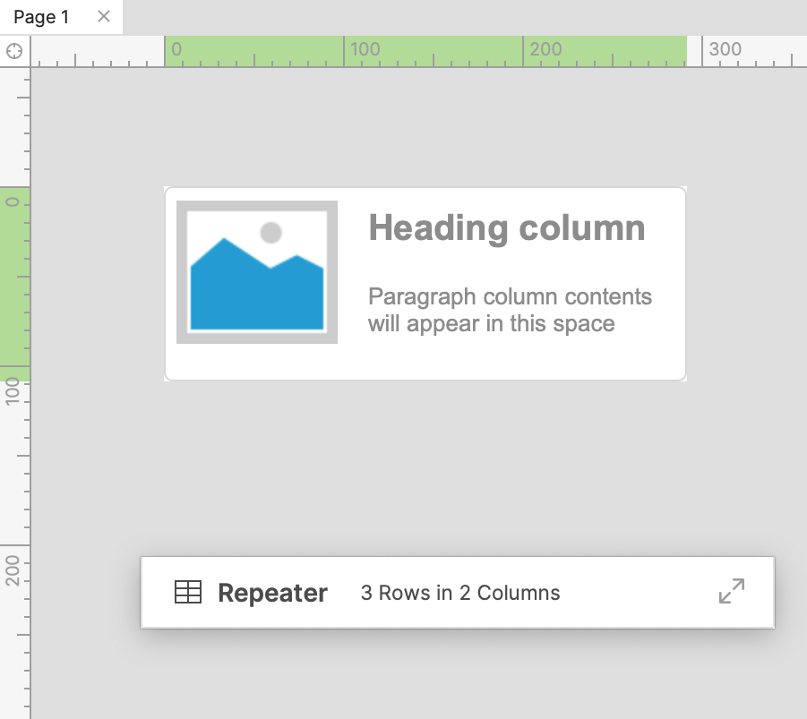
Task: Select the "Paragraph column contents" text block
Action: [x=510, y=310]
